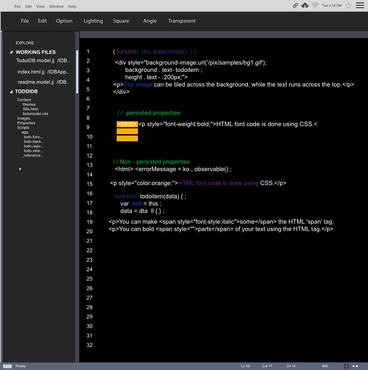
Task: Click the highlighted orange <html> tag
Action: coord(127,124)
